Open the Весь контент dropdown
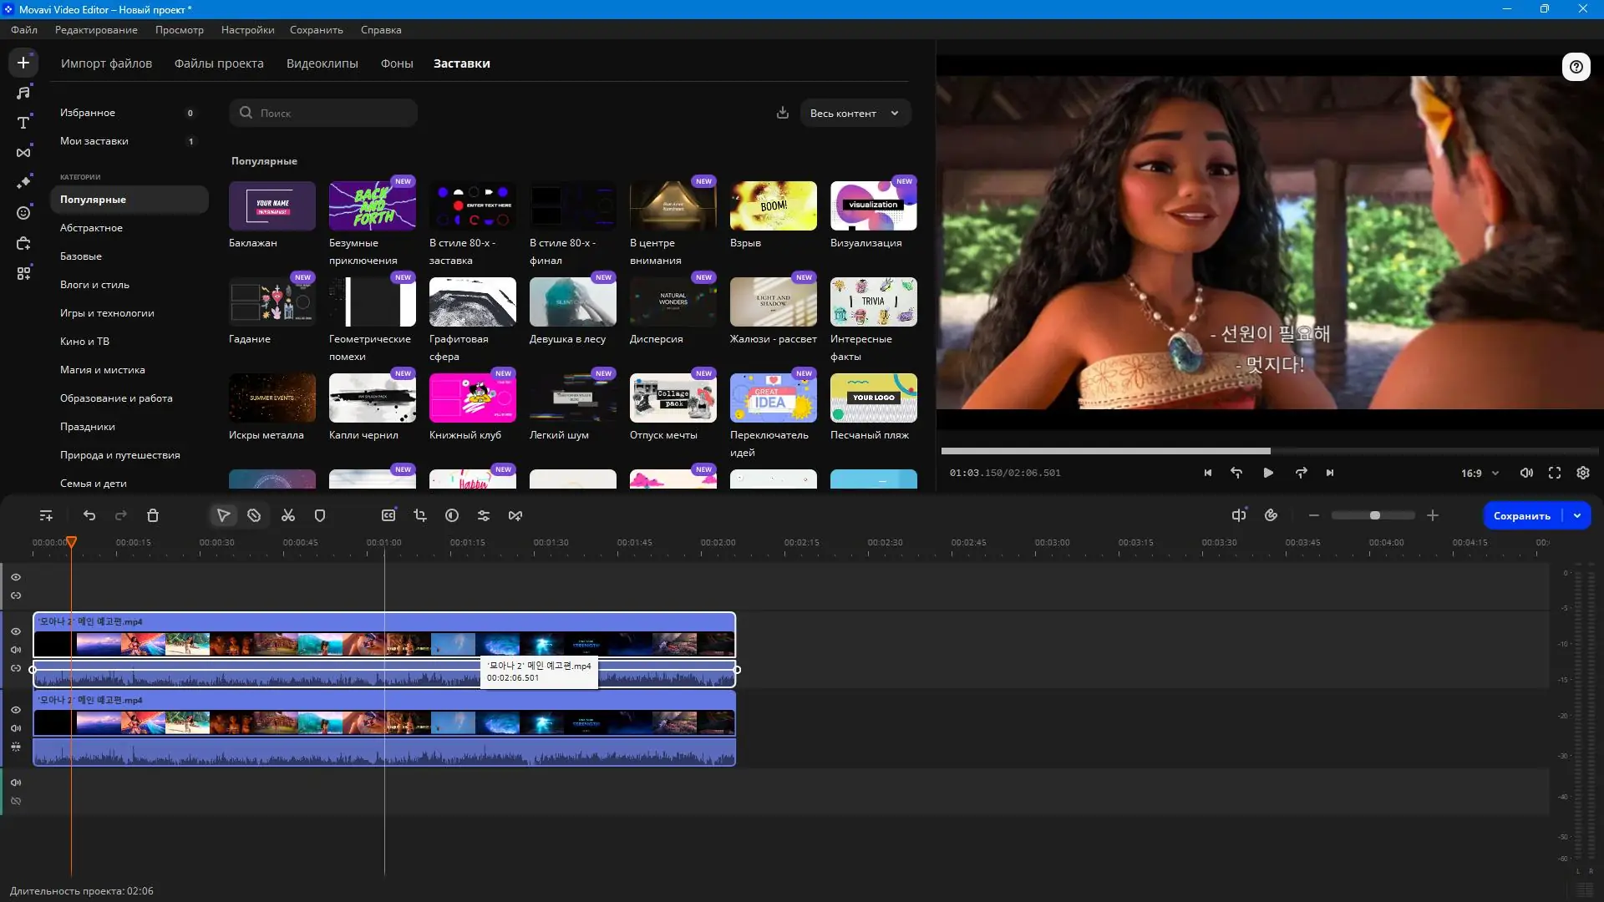This screenshot has width=1604, height=902. (854, 113)
